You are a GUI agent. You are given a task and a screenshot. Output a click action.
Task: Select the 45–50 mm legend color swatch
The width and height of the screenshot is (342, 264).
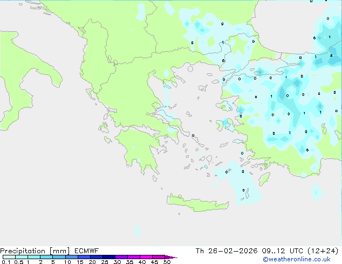click(159, 257)
